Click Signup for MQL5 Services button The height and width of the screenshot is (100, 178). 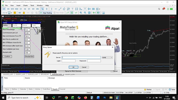(73, 71)
